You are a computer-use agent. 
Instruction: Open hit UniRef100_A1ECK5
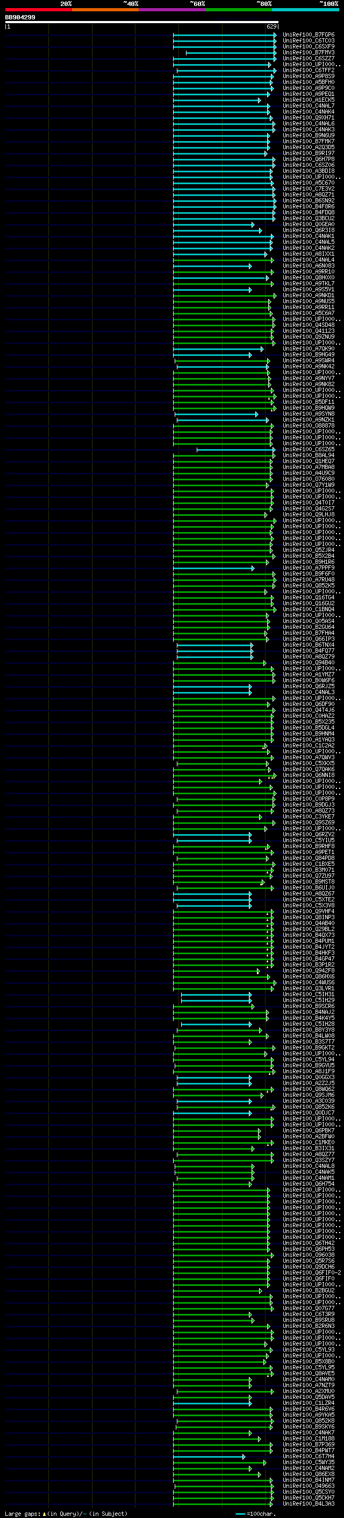click(309, 100)
